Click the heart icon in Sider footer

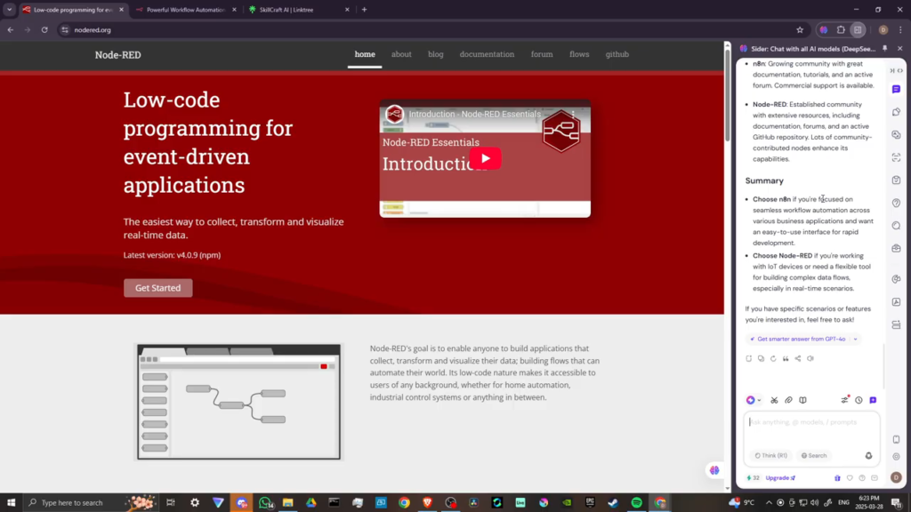point(850,477)
